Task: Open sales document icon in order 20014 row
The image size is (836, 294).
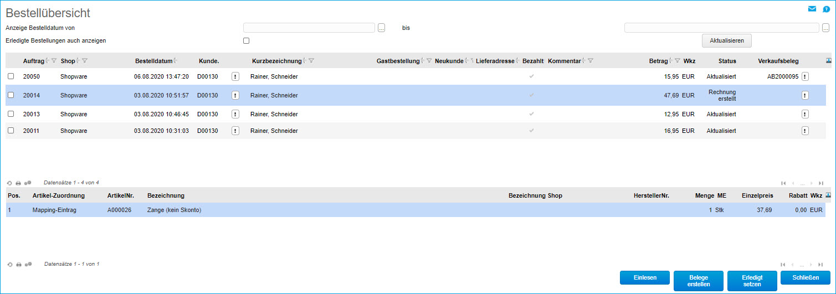Action: pyautogui.click(x=805, y=95)
